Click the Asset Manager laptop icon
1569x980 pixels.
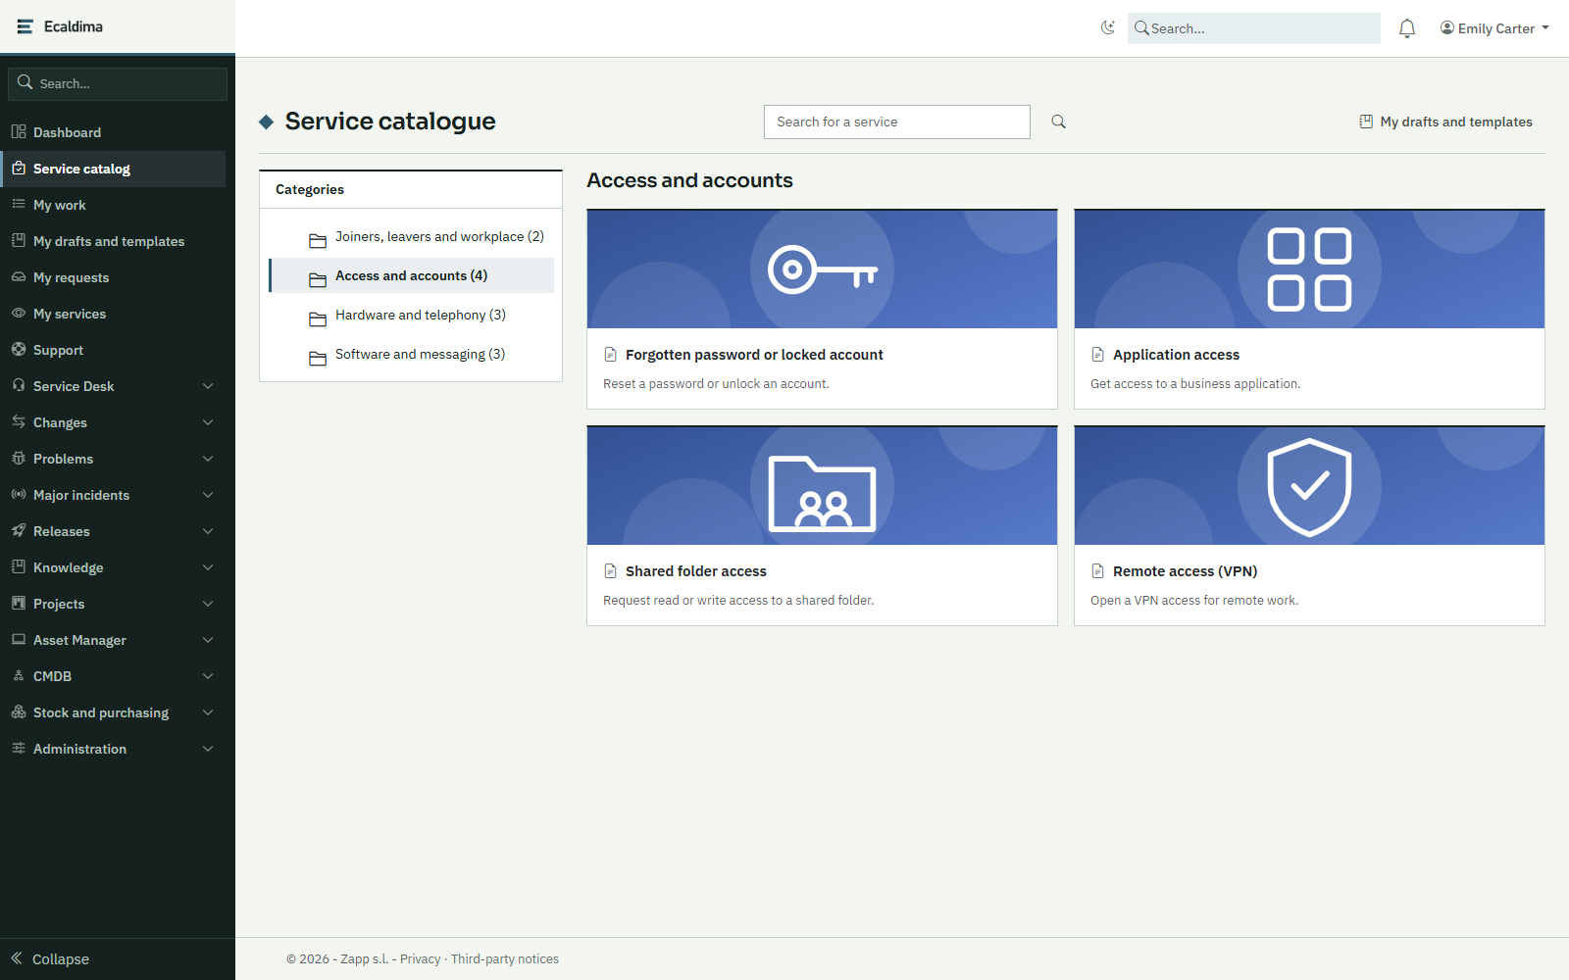click(19, 639)
